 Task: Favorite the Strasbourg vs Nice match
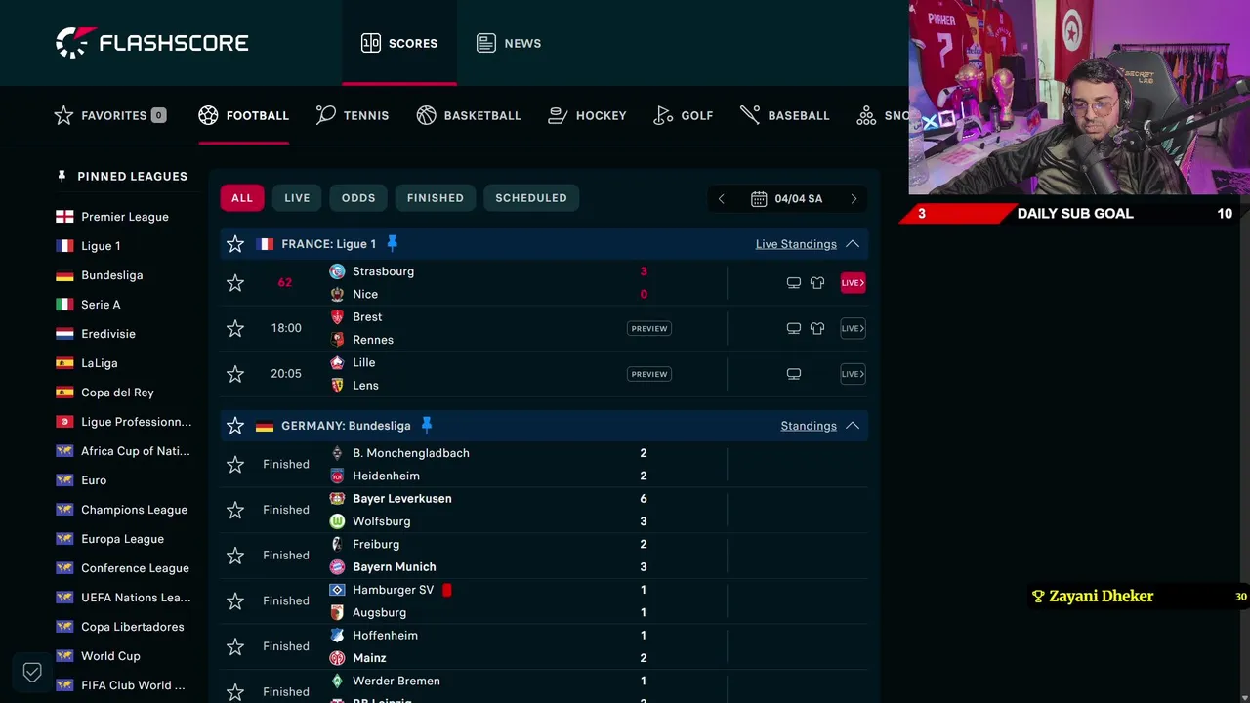(235, 283)
